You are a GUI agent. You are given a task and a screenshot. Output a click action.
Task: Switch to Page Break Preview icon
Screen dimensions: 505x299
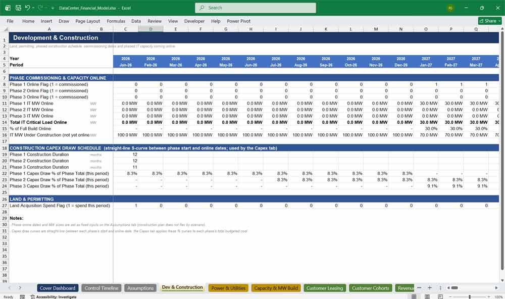pos(440,296)
